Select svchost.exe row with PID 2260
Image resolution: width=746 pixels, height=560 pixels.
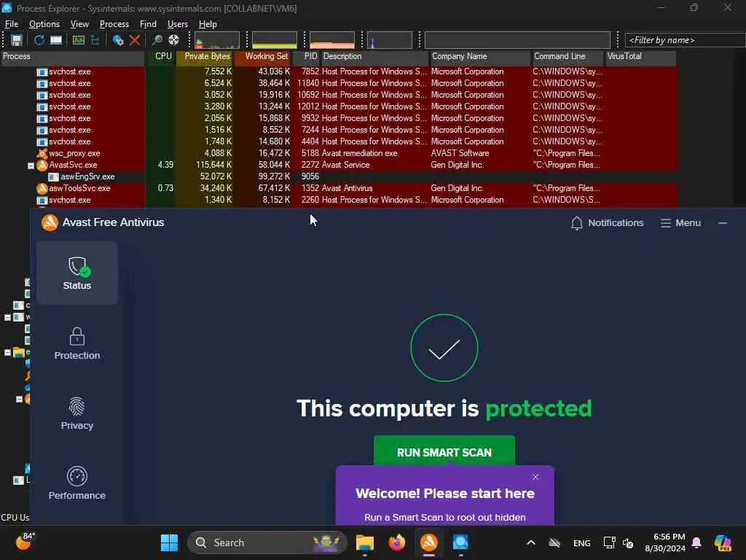[x=338, y=200]
